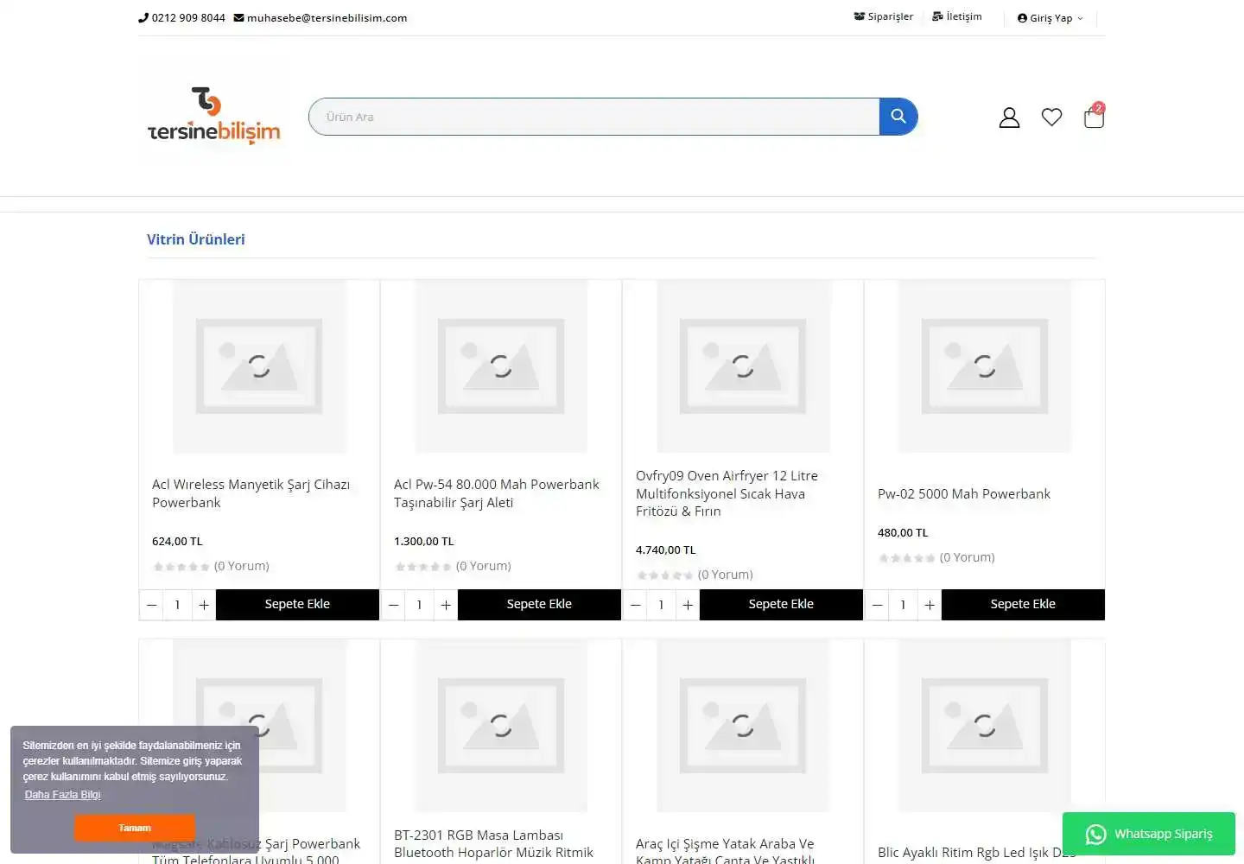
Task: Click the 624,00 TL price
Action: tap(177, 542)
